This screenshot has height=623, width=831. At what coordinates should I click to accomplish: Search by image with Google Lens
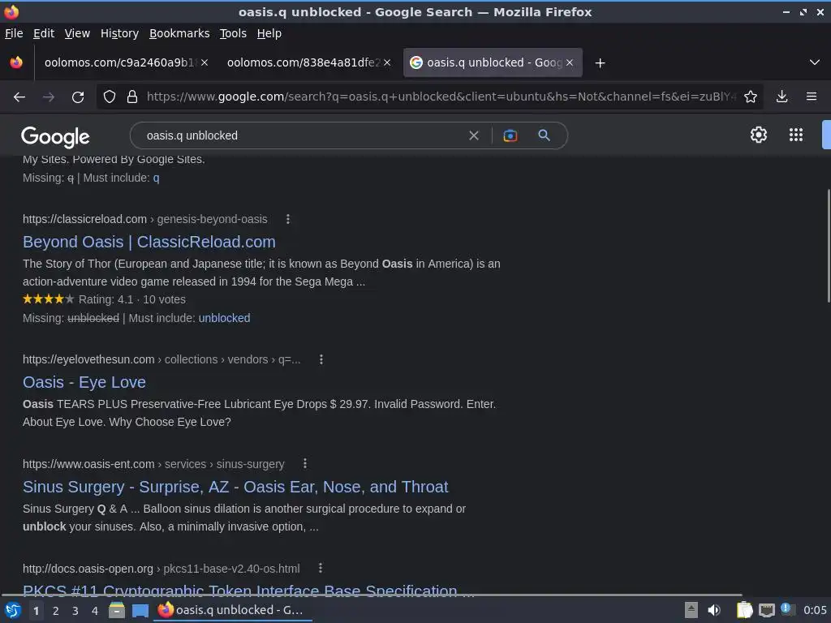tap(510, 135)
